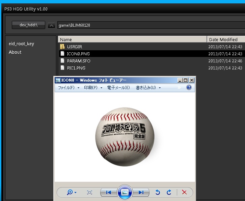
Task: Go to the previous image
Action: [108, 193]
